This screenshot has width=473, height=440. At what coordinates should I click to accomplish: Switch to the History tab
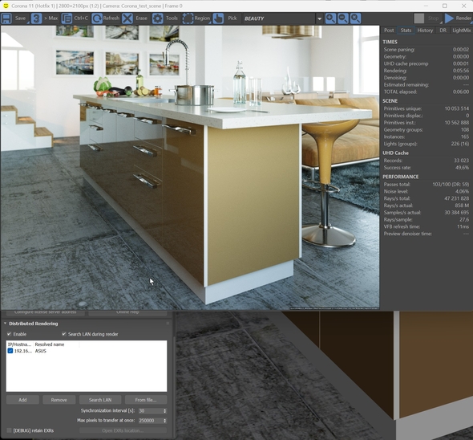425,31
